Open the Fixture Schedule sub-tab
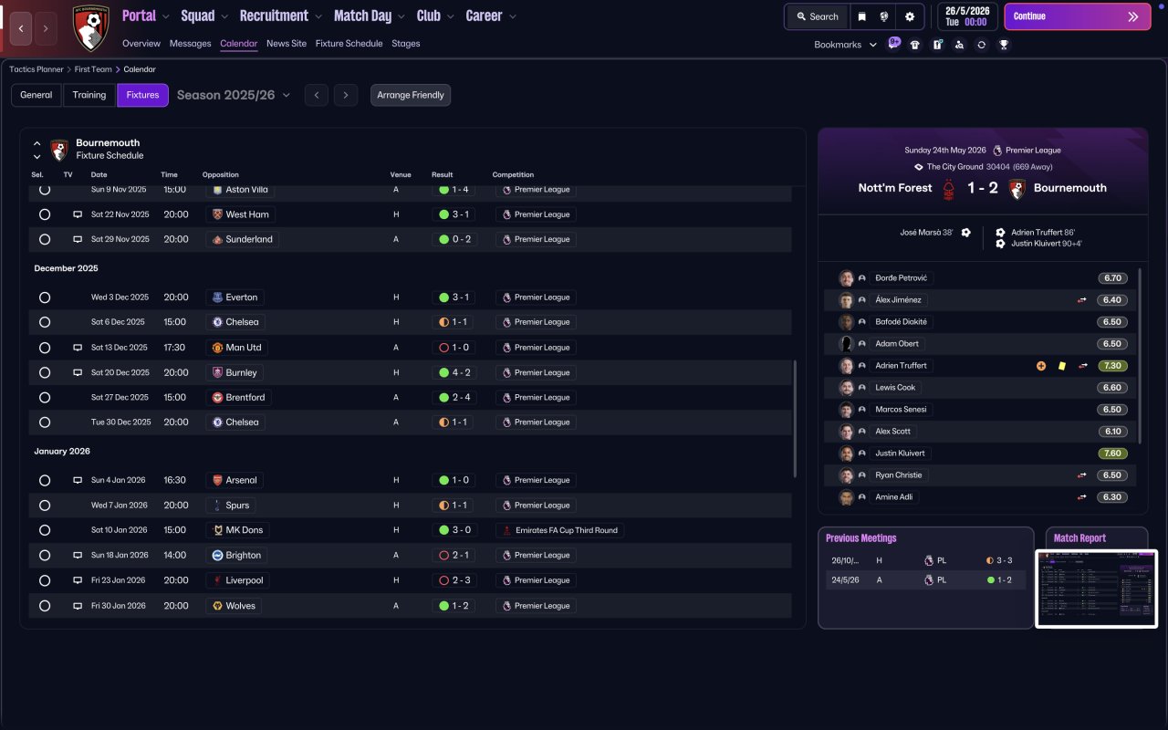1168x730 pixels. pyautogui.click(x=349, y=44)
